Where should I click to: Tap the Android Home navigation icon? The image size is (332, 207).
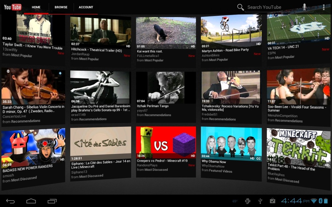(31, 201)
